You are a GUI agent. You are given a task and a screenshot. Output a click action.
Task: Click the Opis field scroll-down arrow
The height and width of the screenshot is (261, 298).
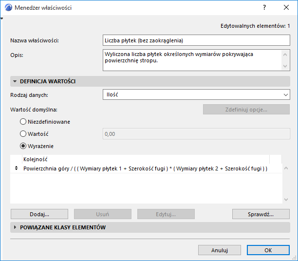[x=285, y=66]
